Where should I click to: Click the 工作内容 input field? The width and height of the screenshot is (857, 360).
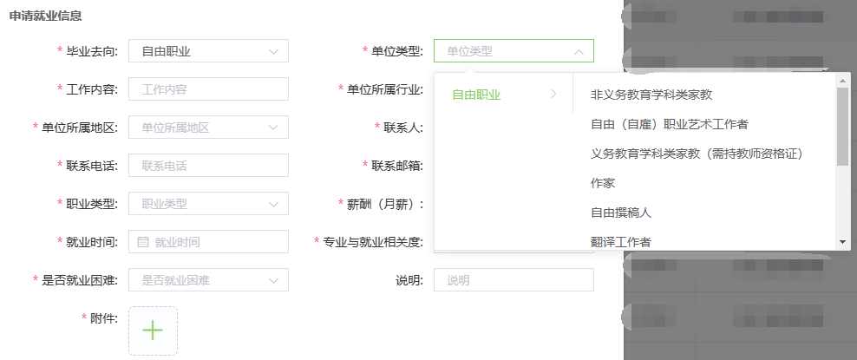pos(208,89)
